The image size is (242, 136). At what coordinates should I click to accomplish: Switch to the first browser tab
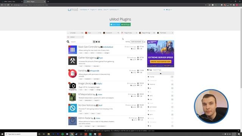[x=12, y=2]
